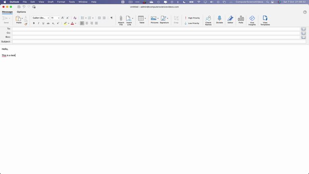Image resolution: width=309 pixels, height=174 pixels.
Task: Expand Table dropdown arrow
Action: (145, 18)
